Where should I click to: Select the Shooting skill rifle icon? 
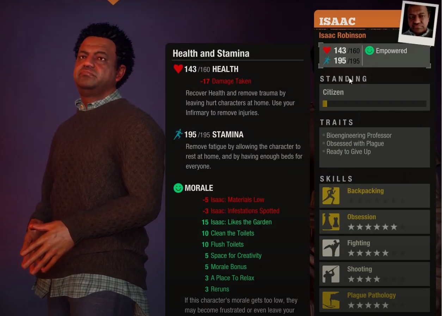click(331, 274)
